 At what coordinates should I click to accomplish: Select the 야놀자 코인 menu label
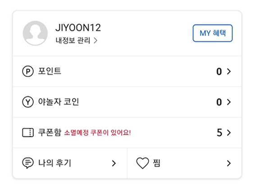[59, 102]
